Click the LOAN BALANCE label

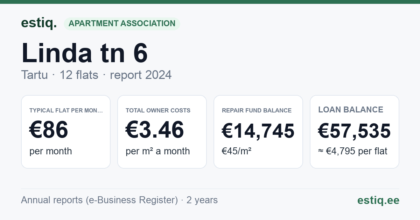click(351, 110)
